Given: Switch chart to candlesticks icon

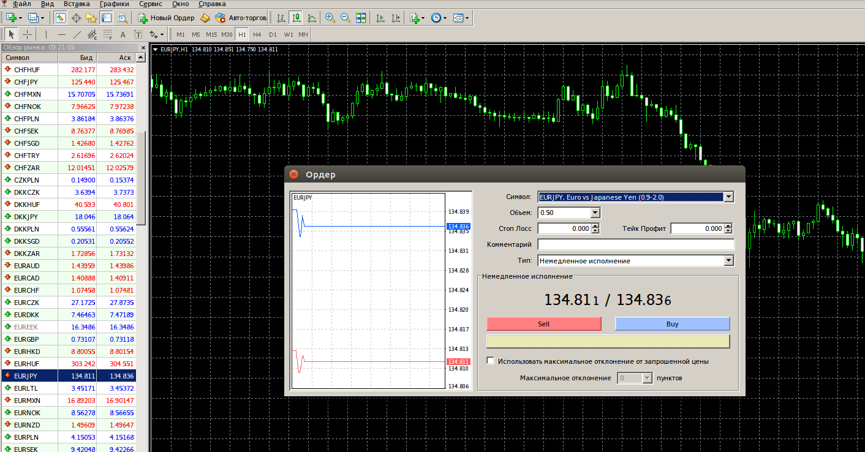Looking at the screenshot, I should [297, 18].
